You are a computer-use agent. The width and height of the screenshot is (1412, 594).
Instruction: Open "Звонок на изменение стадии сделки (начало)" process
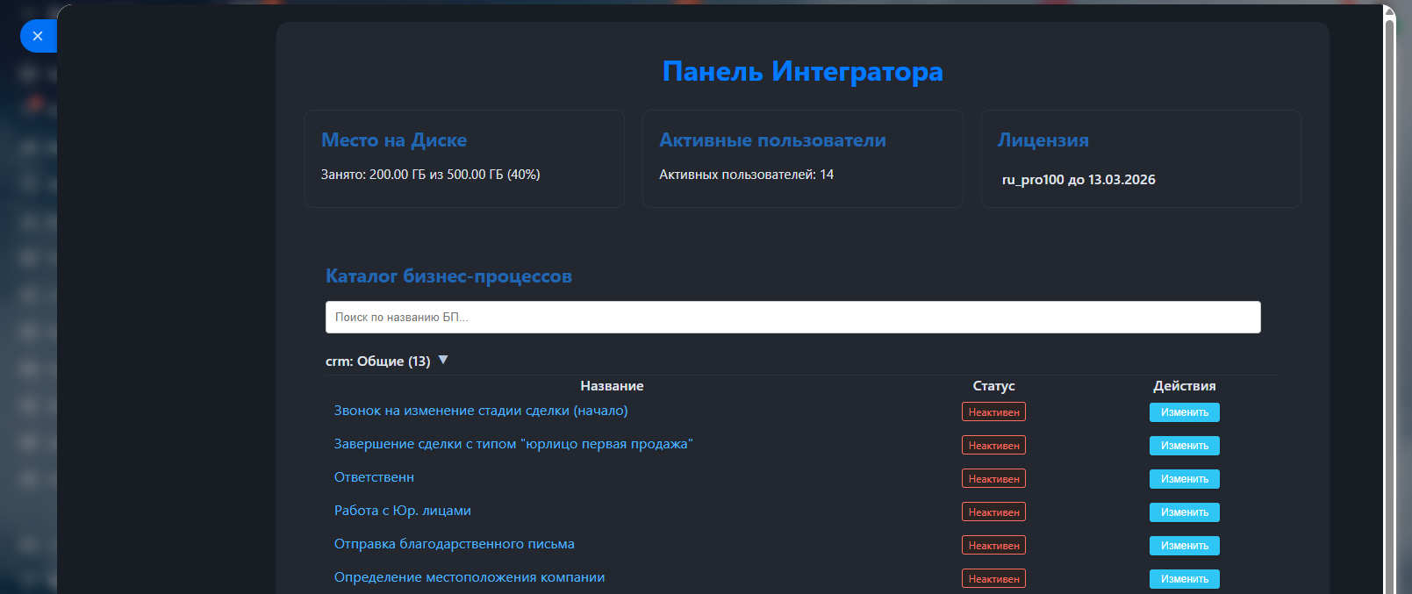pos(480,411)
